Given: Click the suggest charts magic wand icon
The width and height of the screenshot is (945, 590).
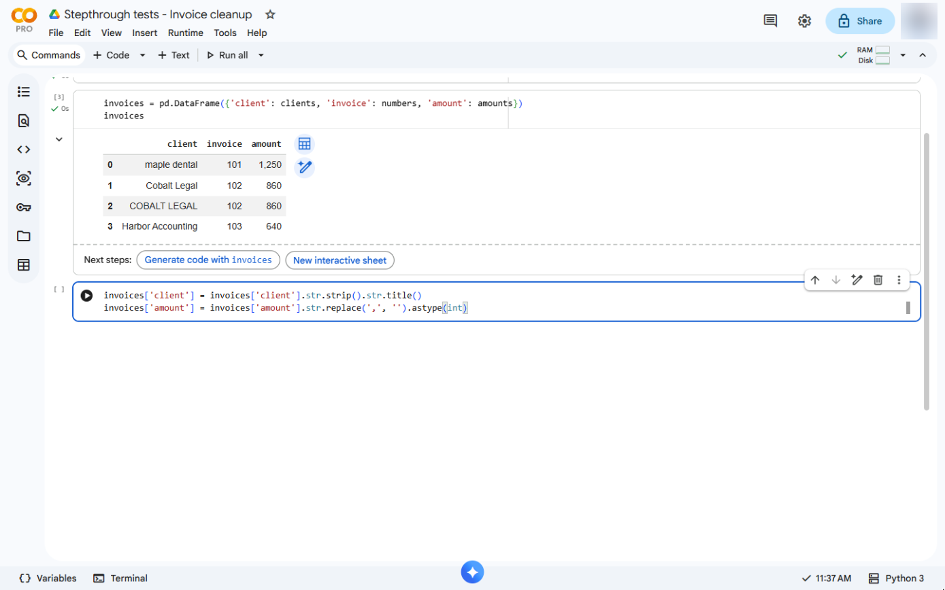Looking at the screenshot, I should [x=304, y=167].
